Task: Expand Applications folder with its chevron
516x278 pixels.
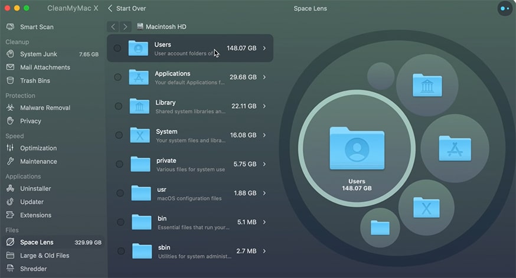Action: coord(264,77)
